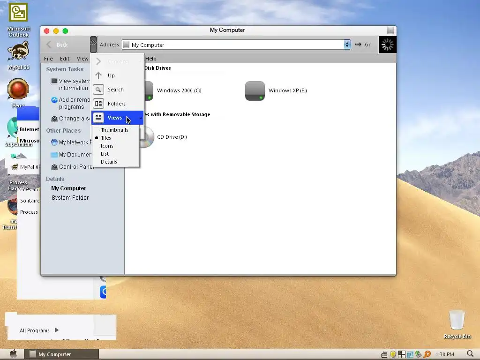
Task: Click the Up arrow in the overflow menu
Action: pos(98,75)
